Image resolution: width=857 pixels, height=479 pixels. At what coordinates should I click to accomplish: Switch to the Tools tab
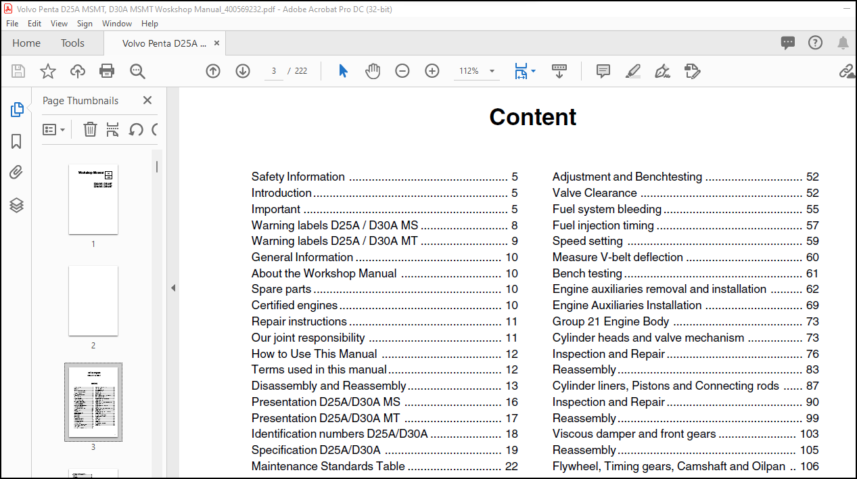pos(72,43)
